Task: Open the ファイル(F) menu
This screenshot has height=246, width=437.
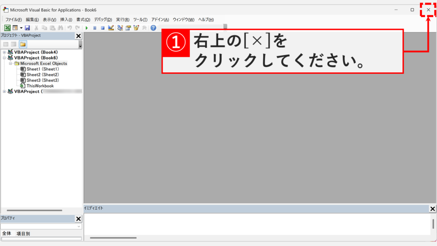Action: point(13,20)
